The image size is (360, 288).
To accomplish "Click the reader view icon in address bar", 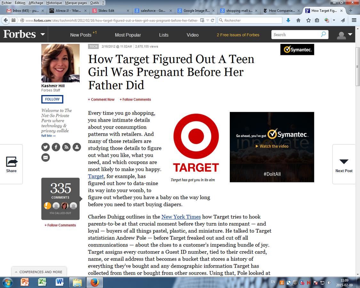I will [x=202, y=20].
